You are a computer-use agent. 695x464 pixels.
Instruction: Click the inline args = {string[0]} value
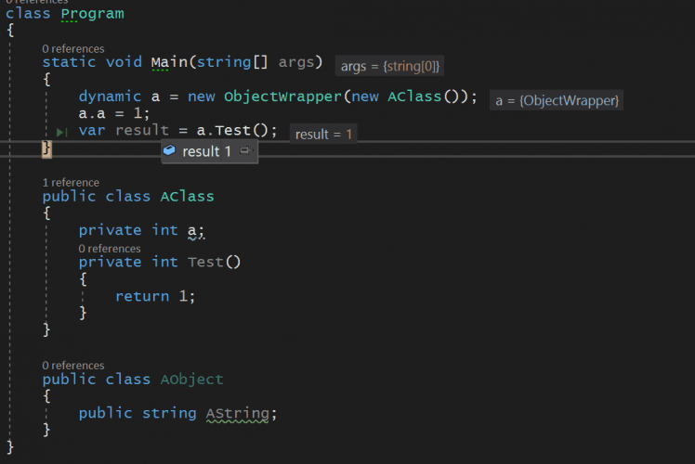(x=390, y=66)
